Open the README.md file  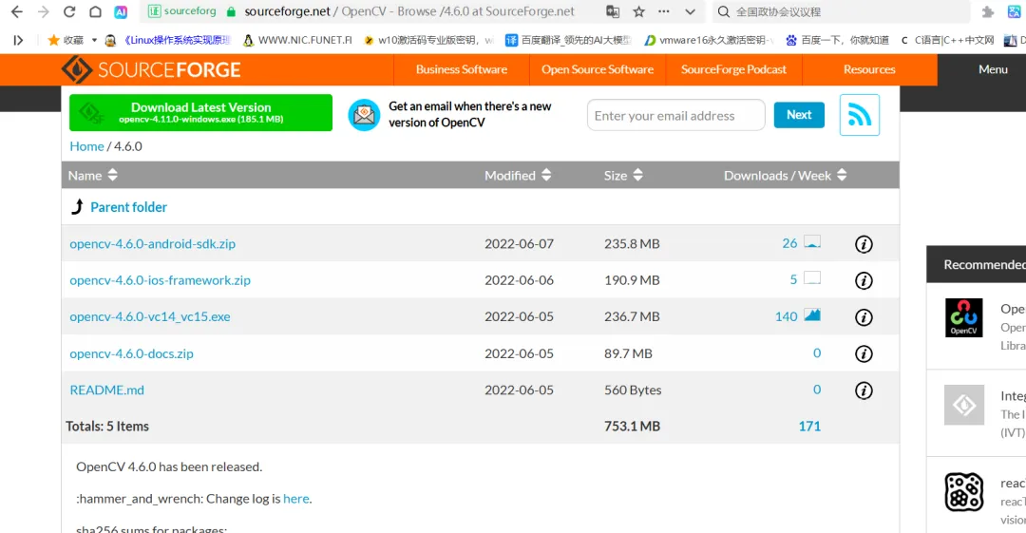[106, 390]
